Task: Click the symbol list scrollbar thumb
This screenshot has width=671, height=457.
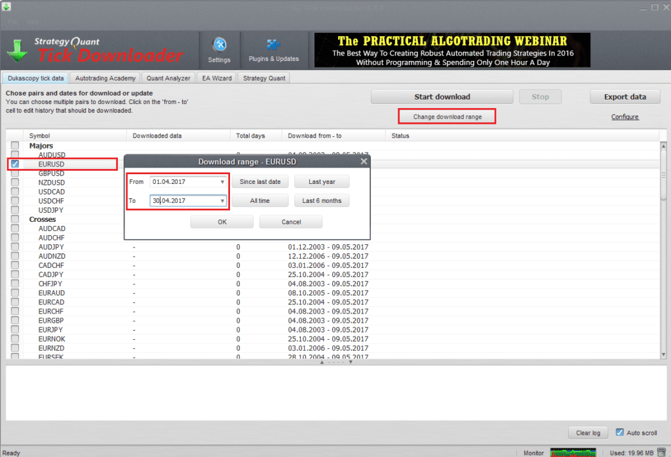Action: click(x=663, y=175)
